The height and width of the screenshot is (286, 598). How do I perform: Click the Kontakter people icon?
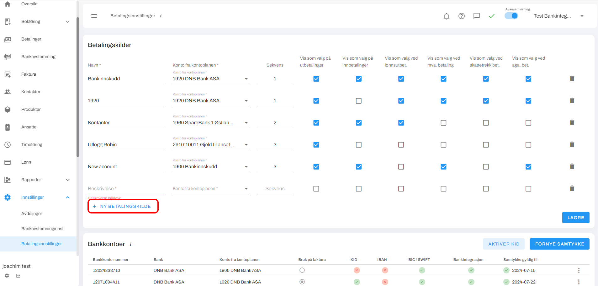tap(8, 92)
